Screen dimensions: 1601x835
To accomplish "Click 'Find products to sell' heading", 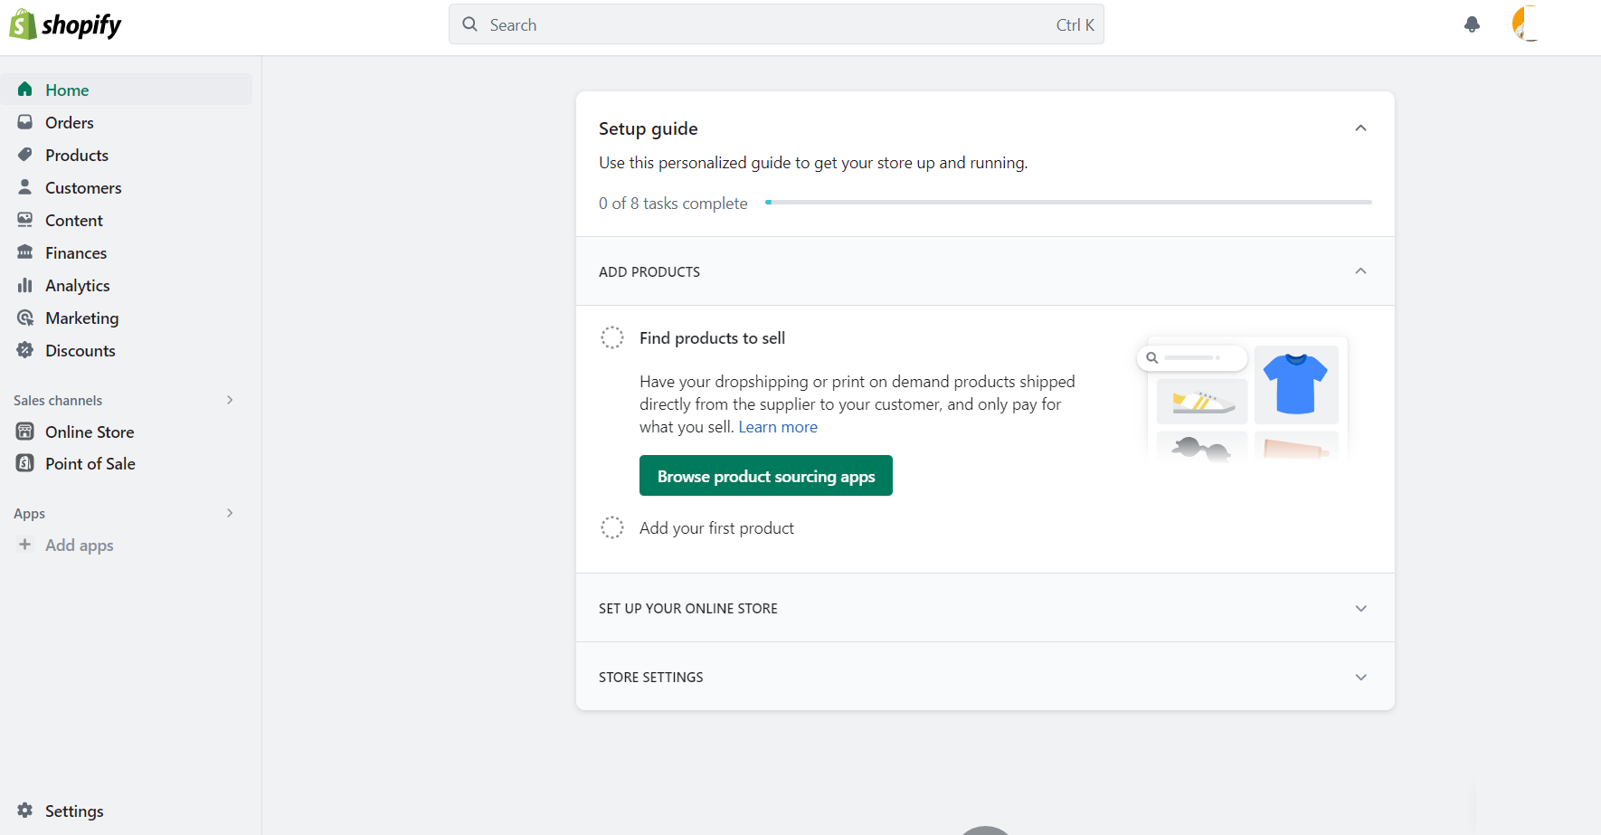I will click(712, 338).
